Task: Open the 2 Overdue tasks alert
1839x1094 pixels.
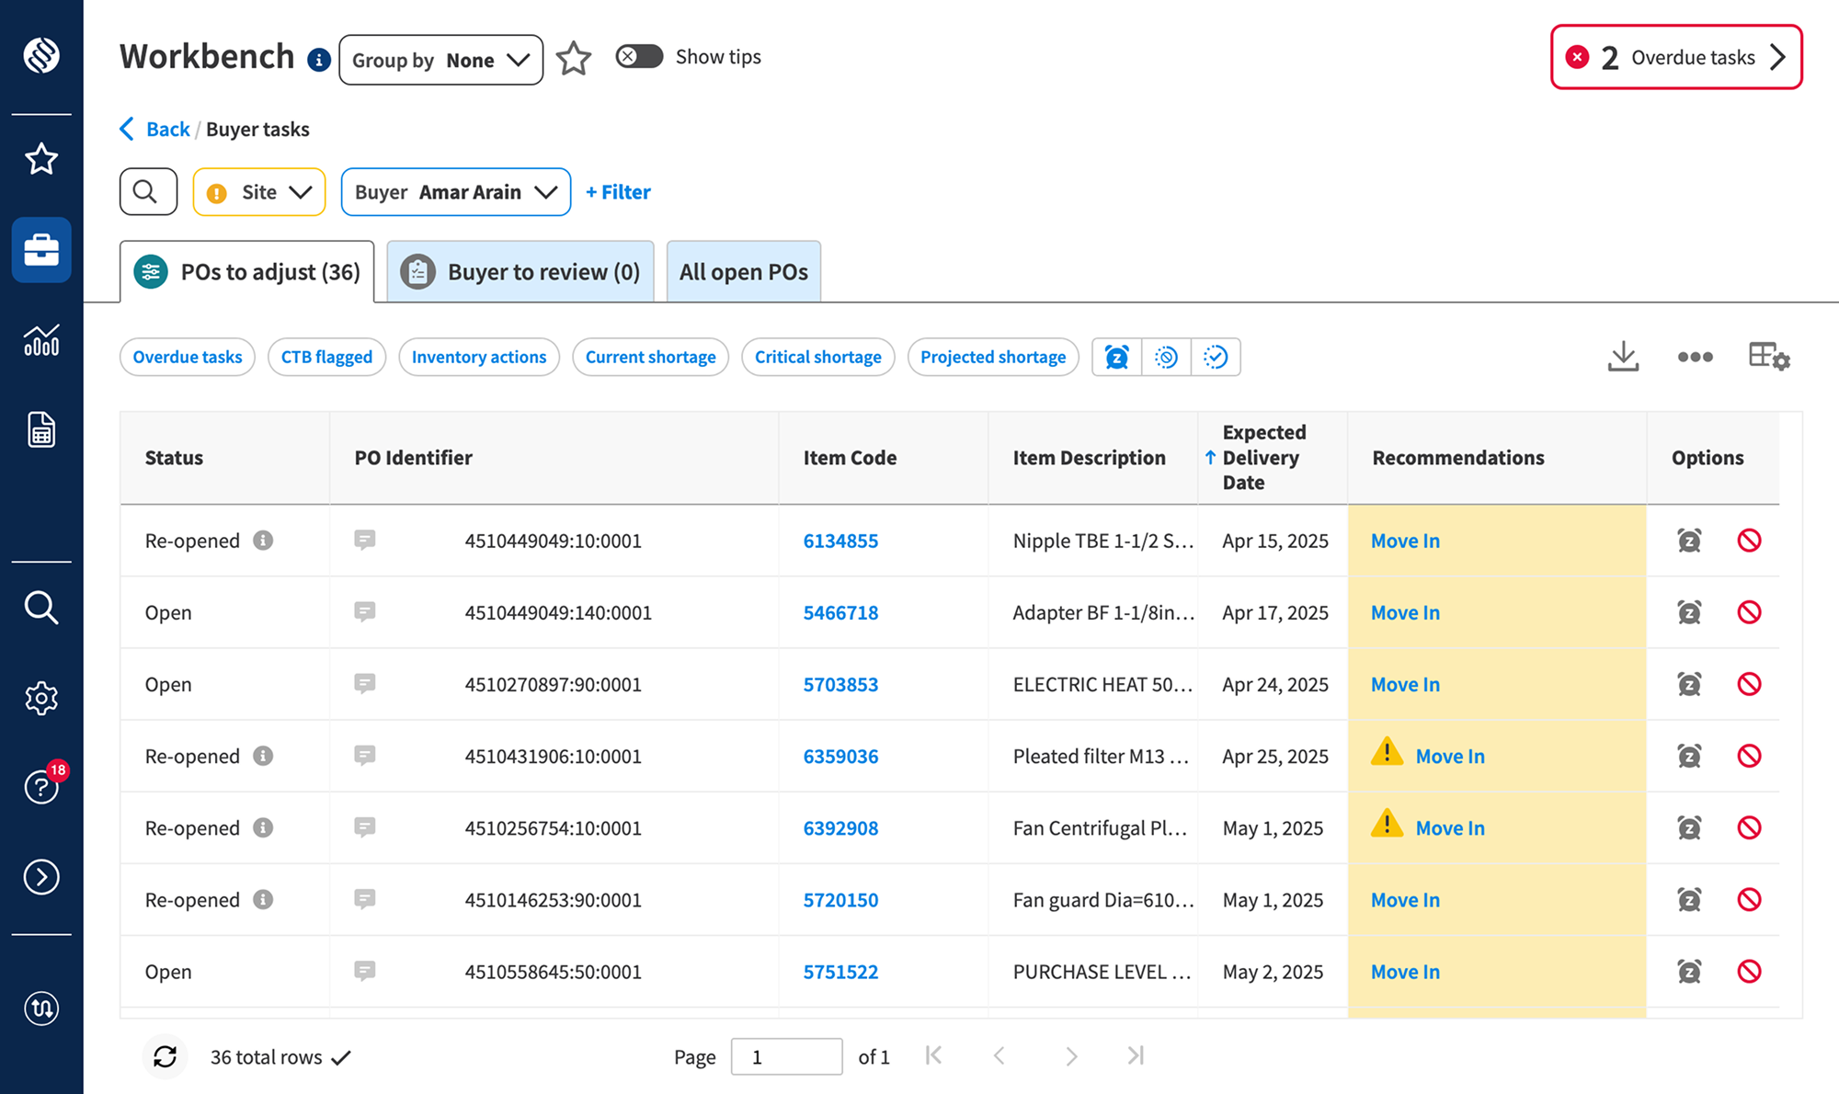Action: point(1676,57)
